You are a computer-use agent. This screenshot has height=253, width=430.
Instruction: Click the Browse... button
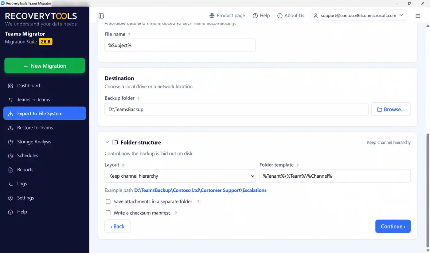pos(391,109)
